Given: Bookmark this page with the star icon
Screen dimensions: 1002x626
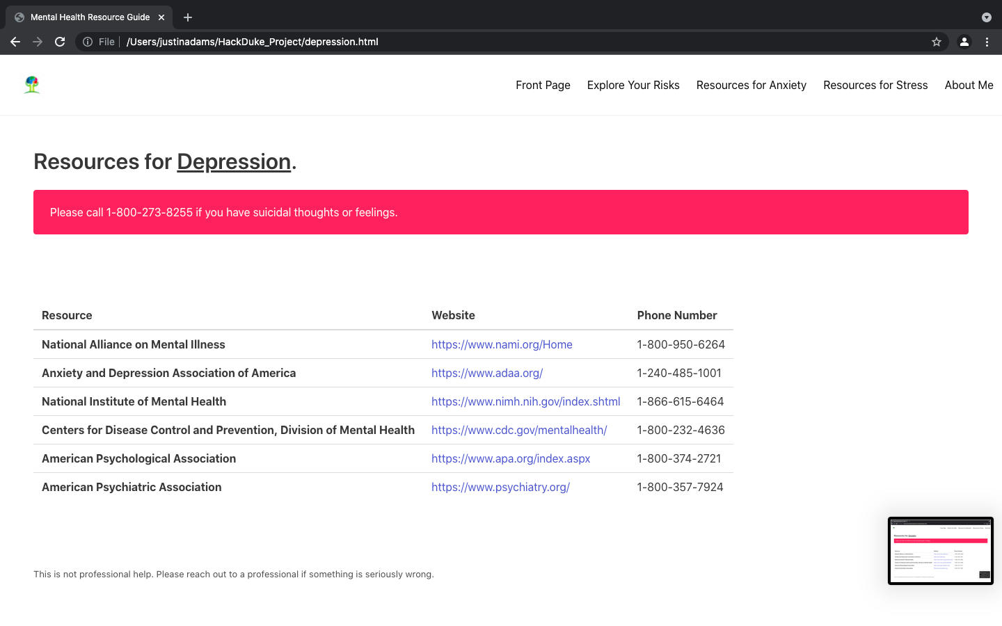Looking at the screenshot, I should coord(937,42).
